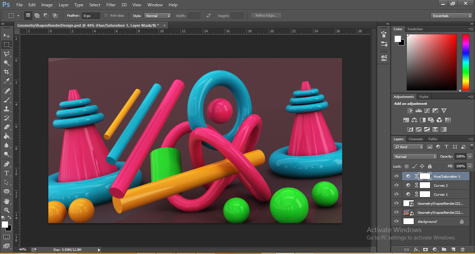Open the Image menu
The height and width of the screenshot is (254, 475).
point(47,5)
